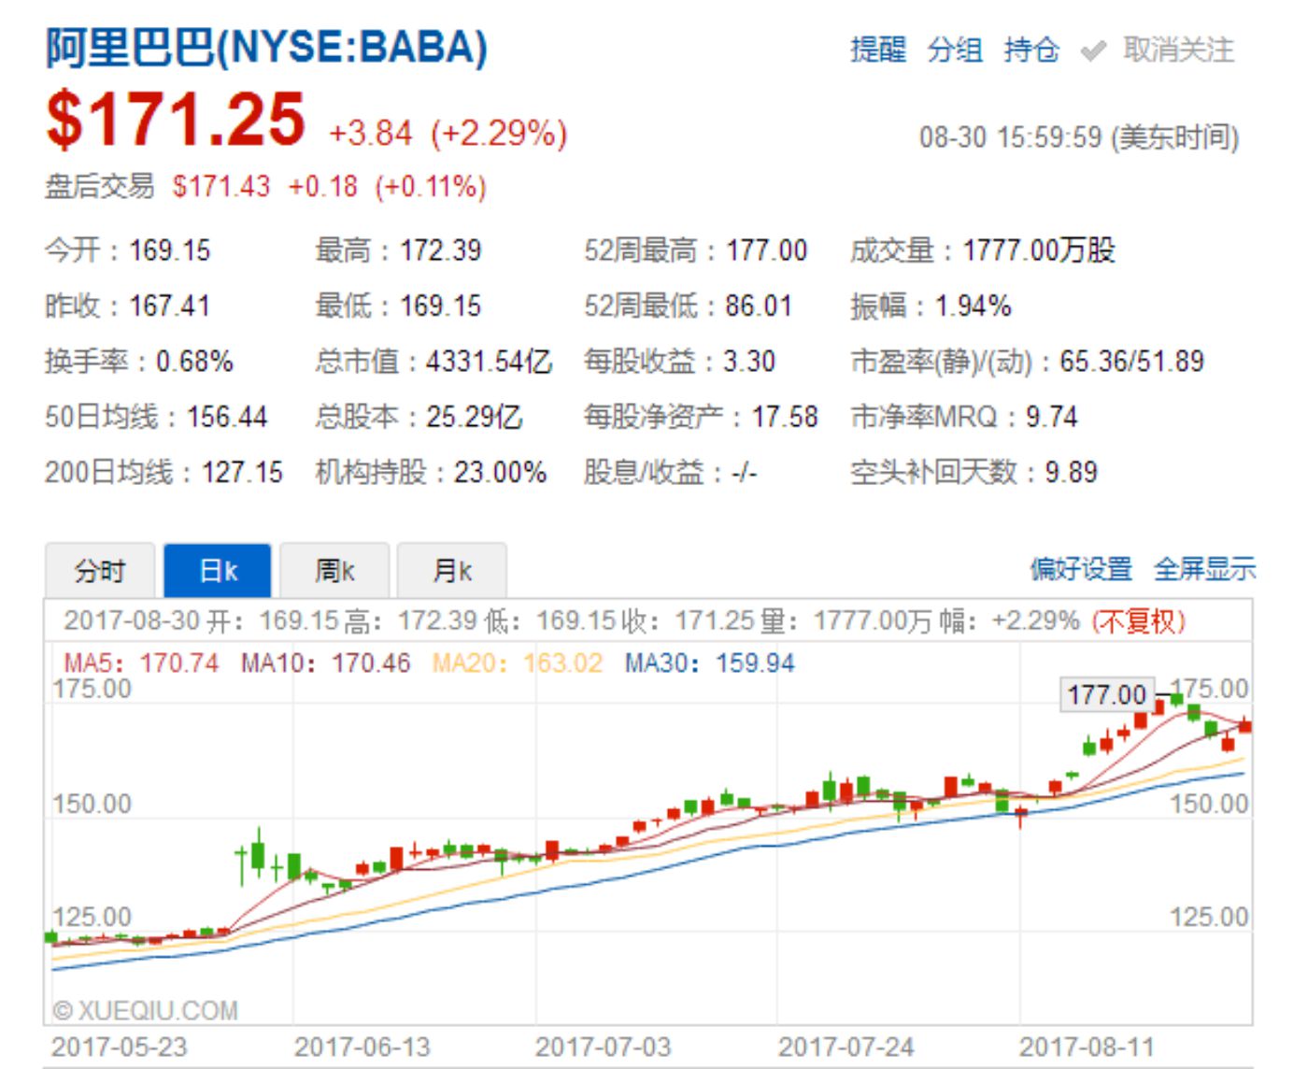Click 取消关注 to unfollow the stock

[x=1178, y=49]
